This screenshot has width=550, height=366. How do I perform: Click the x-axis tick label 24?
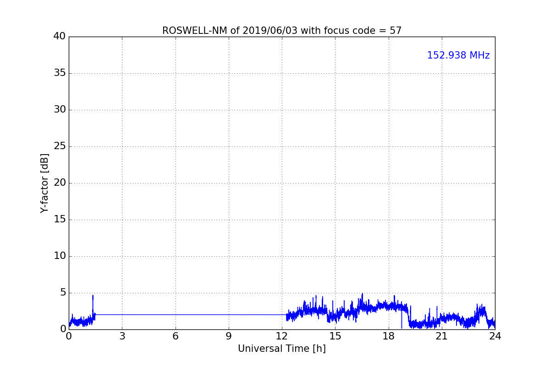coord(495,336)
